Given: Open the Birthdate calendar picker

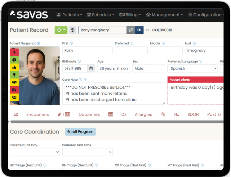Looking at the screenshot, I should pos(91,68).
